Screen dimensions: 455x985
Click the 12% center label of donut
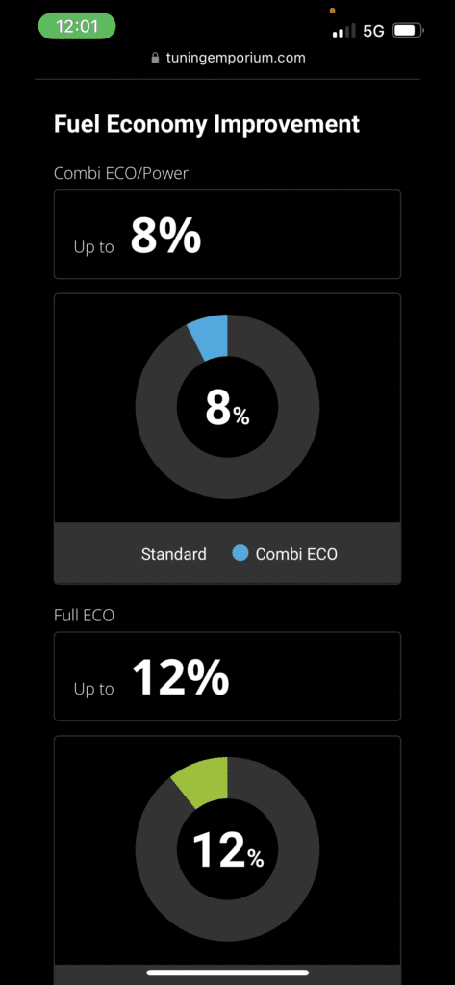click(227, 850)
